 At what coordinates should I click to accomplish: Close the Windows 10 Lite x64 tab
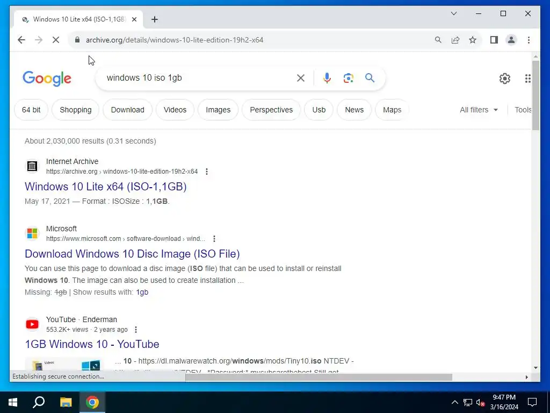coord(134,20)
